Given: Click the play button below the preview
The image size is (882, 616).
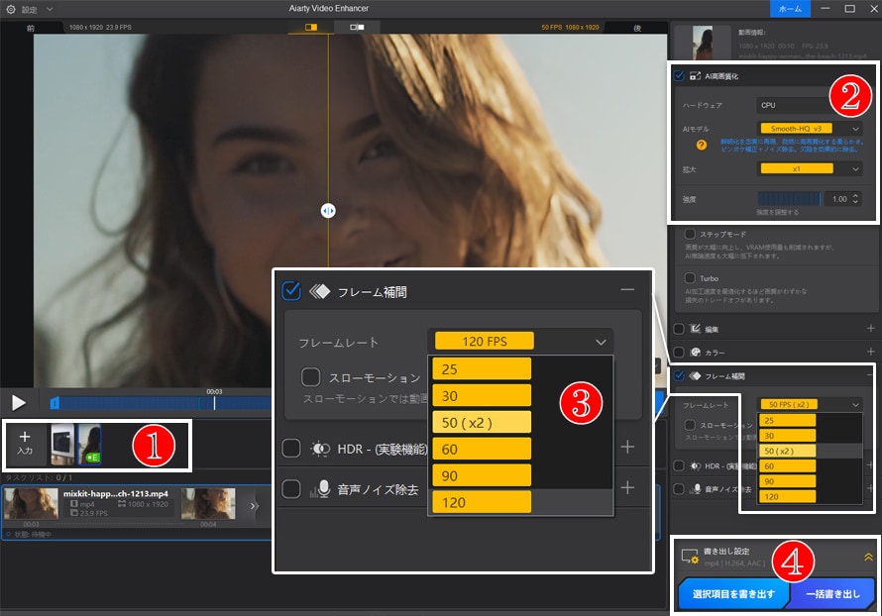Looking at the screenshot, I should click(x=18, y=402).
